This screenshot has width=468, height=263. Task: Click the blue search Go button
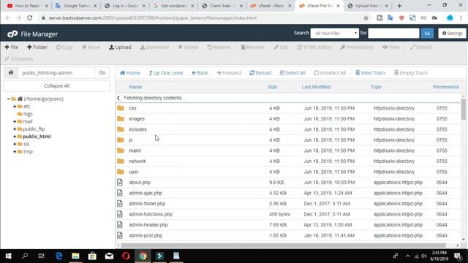coord(427,34)
